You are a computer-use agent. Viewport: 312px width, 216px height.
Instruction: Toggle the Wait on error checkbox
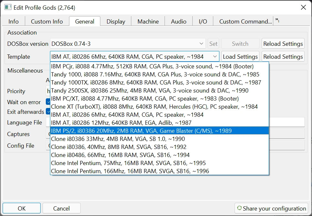coord(48,102)
